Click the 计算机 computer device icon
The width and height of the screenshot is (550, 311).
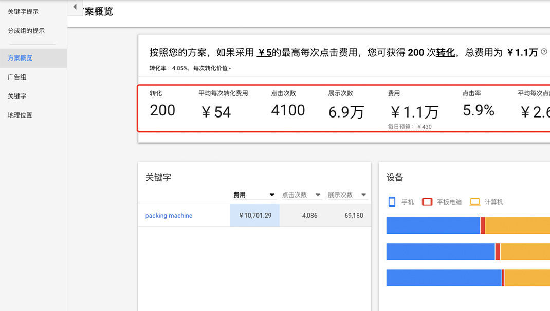point(474,202)
